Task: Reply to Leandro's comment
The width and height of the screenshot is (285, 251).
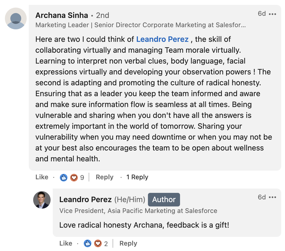Action: pos(128,243)
